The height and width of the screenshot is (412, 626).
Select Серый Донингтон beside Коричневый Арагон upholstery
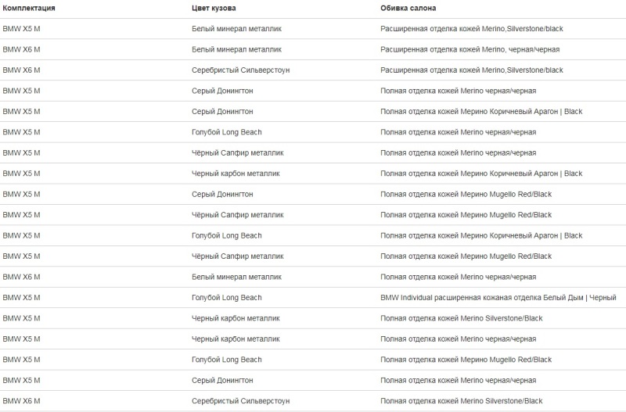pyautogui.click(x=222, y=112)
